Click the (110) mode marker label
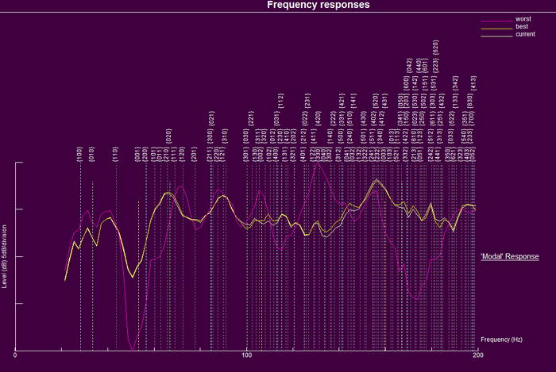The width and height of the screenshot is (556, 372). 116,154
